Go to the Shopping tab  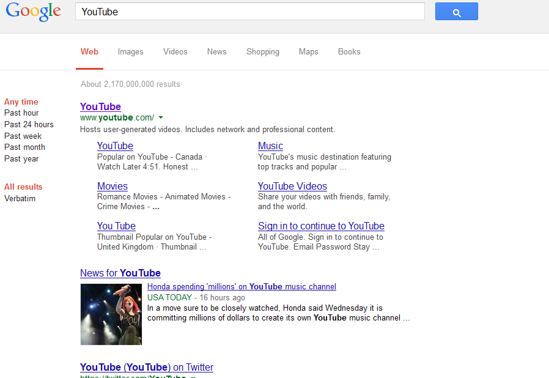click(262, 52)
